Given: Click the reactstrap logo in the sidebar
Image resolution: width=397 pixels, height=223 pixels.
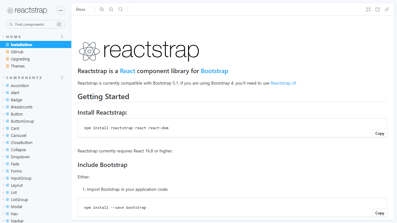Looking at the screenshot, I should point(27,10).
